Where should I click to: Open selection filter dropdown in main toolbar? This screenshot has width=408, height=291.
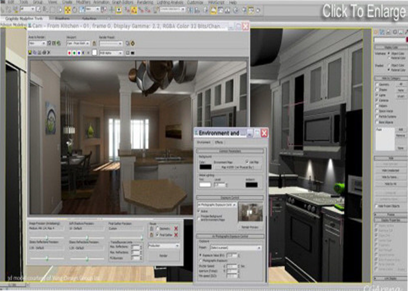(x=27, y=9)
